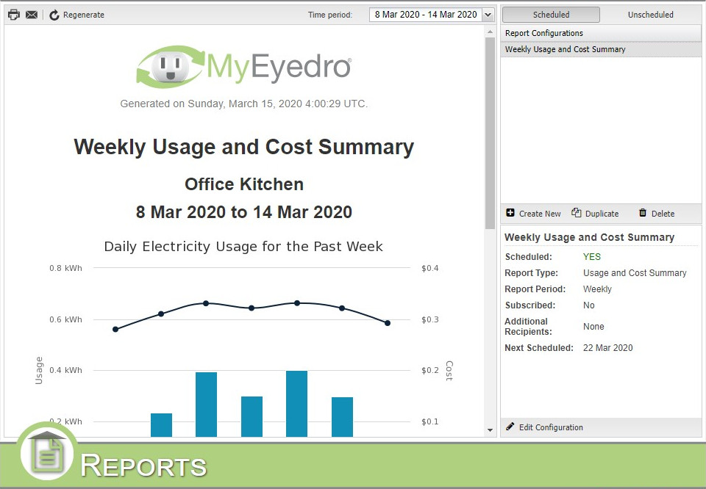Click the report scrollbar down arrow
This screenshot has height=489, width=706.
point(490,430)
